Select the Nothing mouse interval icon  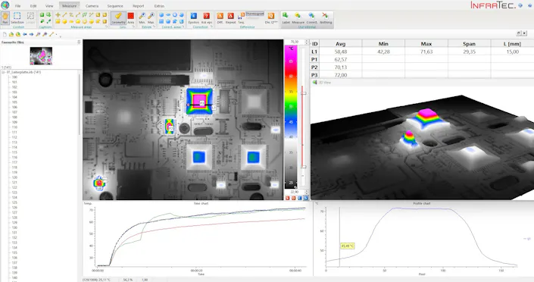(326, 18)
